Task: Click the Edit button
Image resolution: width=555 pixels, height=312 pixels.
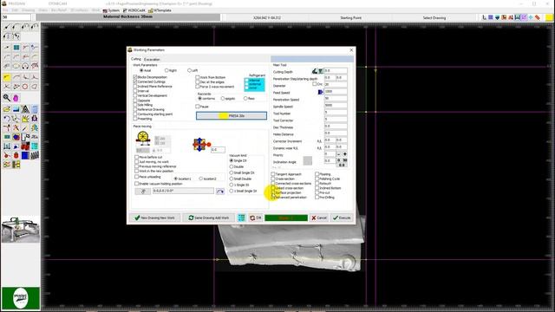Action: [255, 218]
